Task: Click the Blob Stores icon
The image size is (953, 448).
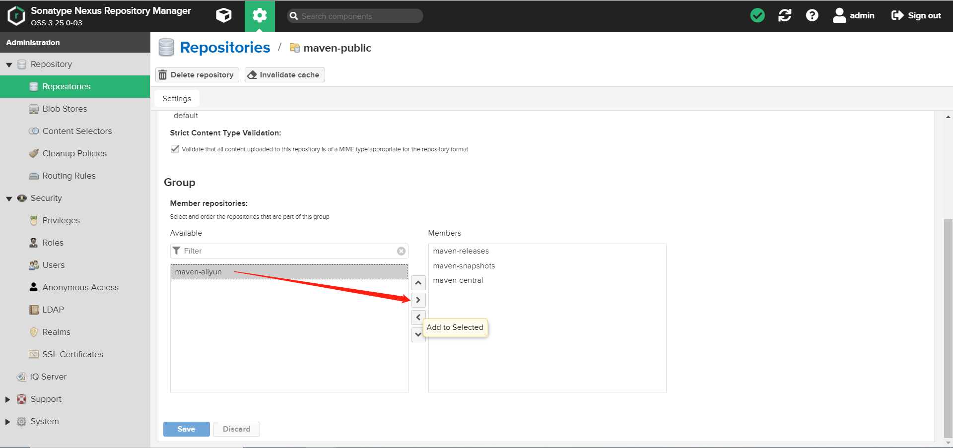Action: coord(34,109)
